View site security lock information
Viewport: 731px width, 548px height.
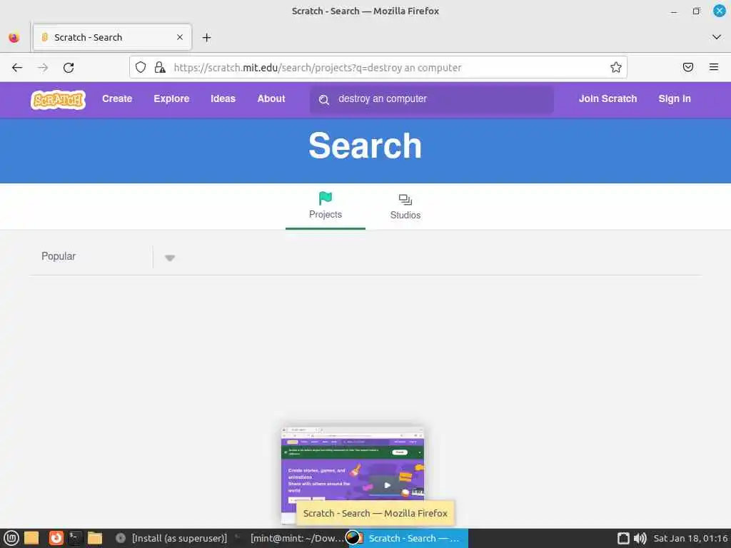(160, 68)
